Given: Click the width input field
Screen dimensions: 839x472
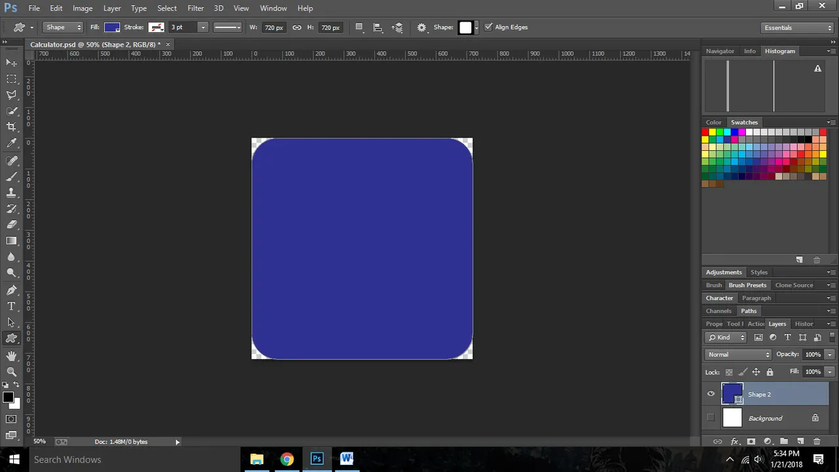Looking at the screenshot, I should [x=273, y=28].
